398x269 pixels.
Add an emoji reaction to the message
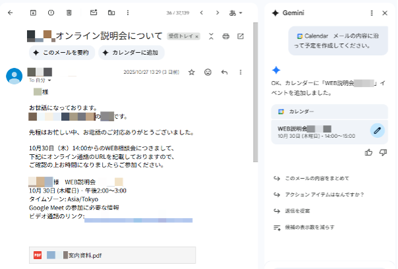click(x=208, y=72)
